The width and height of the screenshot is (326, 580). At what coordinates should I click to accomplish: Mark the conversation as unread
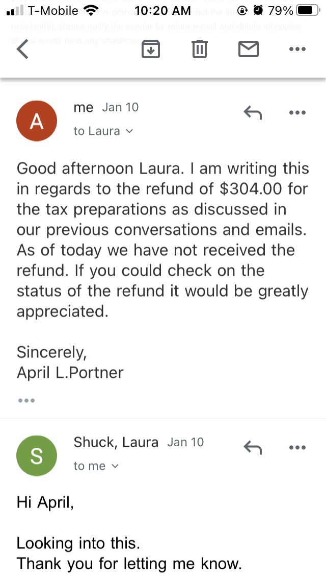pos(248,49)
